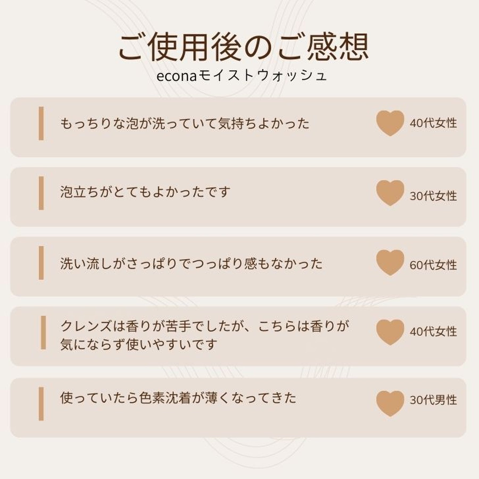479x479 pixels.
Task: Select the 30代女性 reviewer label
Action: (433, 196)
